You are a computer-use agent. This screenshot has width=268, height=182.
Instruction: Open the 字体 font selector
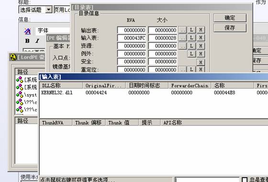(53, 31)
